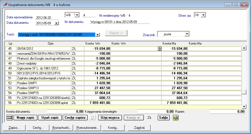Open the WB document type dropdown
This screenshot has height=134, width=251.
pos(77,15)
